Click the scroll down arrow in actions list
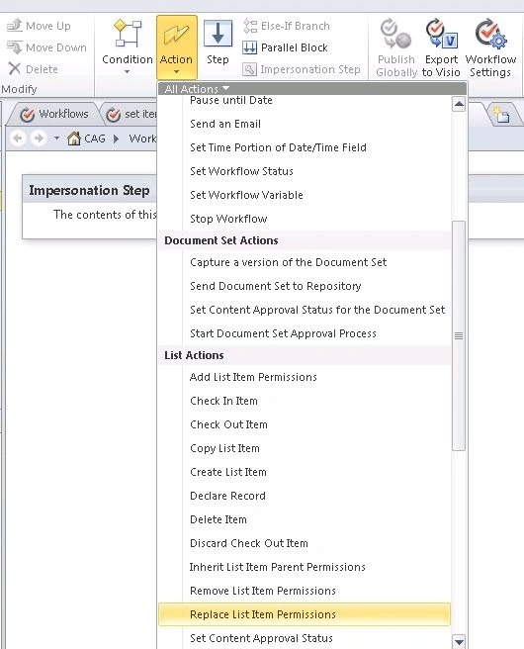 tap(459, 641)
